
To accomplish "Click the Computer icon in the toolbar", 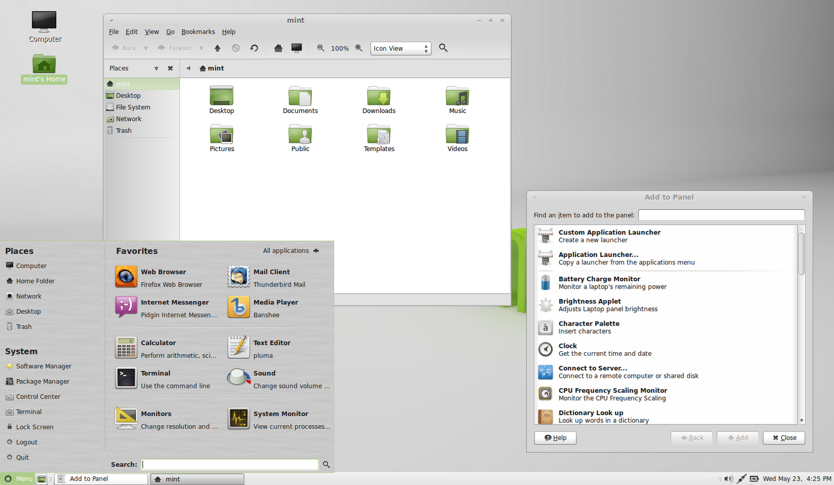I will click(297, 48).
